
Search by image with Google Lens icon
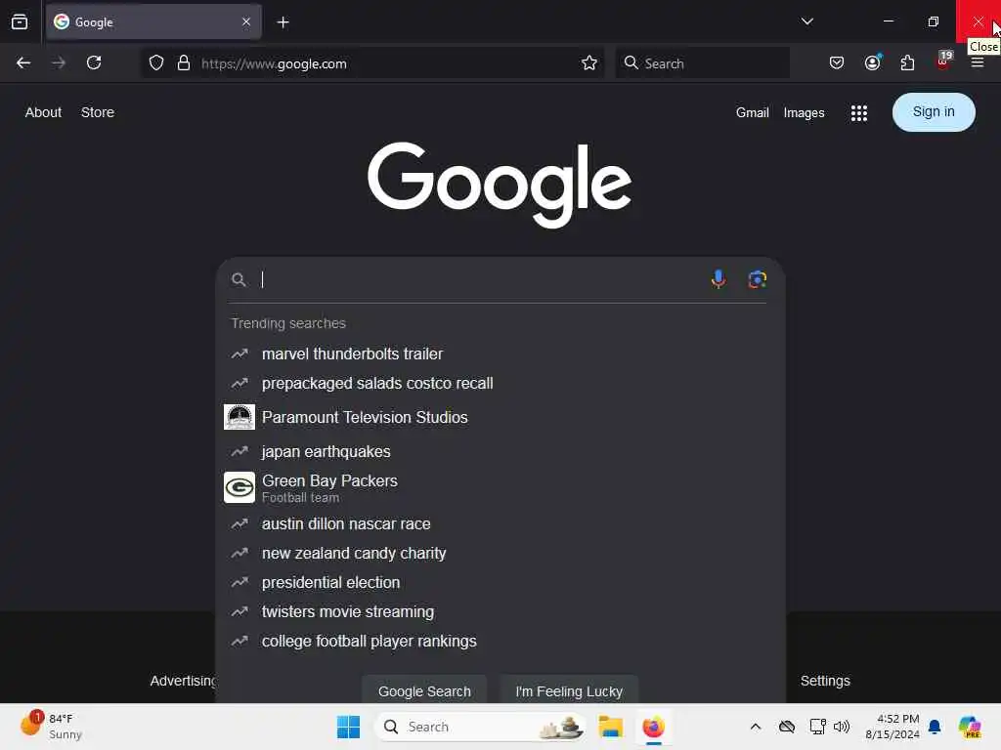[x=758, y=279]
